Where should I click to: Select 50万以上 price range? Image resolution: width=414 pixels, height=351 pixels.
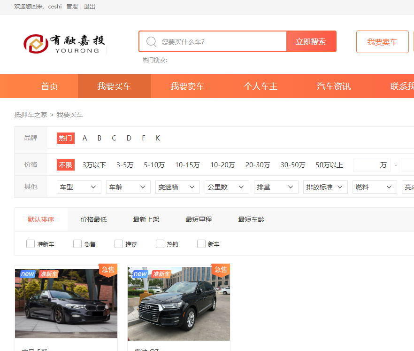click(x=330, y=165)
